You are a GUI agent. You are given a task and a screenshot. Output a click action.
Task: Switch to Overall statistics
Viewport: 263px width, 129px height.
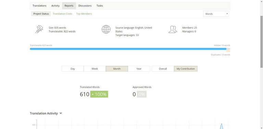163,69
